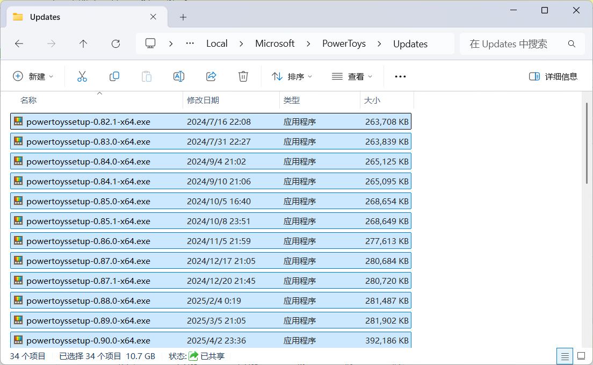Viewport: 593px width, 365px height.
Task: Expand the chevron after Microsoft
Action: (x=309, y=44)
